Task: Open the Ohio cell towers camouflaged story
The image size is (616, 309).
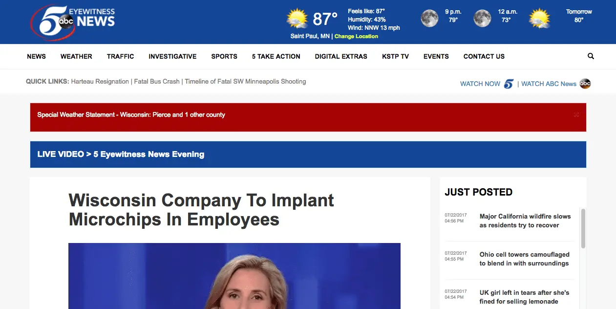Action: [x=524, y=259]
